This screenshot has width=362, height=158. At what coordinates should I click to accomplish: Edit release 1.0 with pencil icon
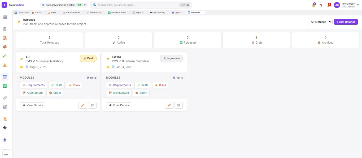83,105
